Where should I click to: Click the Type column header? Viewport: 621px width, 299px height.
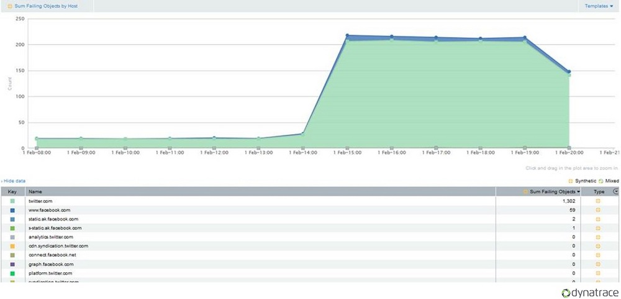(598, 192)
